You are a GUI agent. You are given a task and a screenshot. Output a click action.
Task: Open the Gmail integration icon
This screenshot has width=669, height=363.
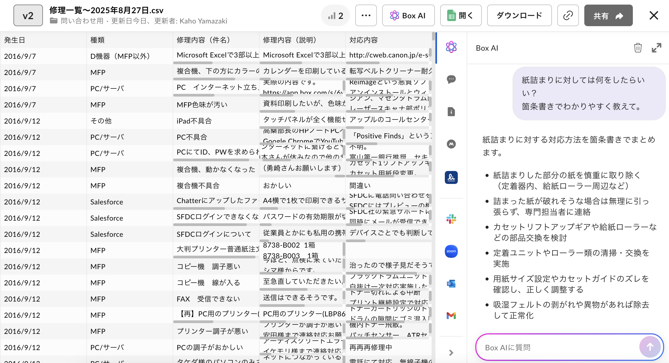[451, 315]
